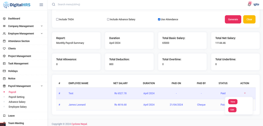The image size is (263, 126).
Task: Click the Project Management box icon
Action: (4, 56)
